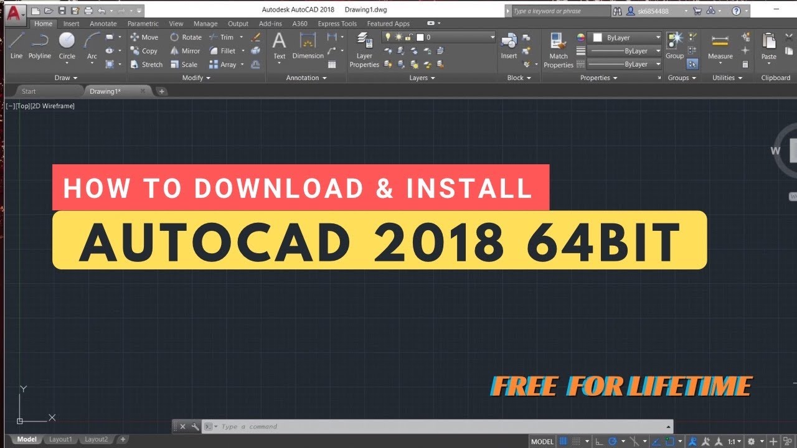Use the Mirror tool

click(x=186, y=51)
